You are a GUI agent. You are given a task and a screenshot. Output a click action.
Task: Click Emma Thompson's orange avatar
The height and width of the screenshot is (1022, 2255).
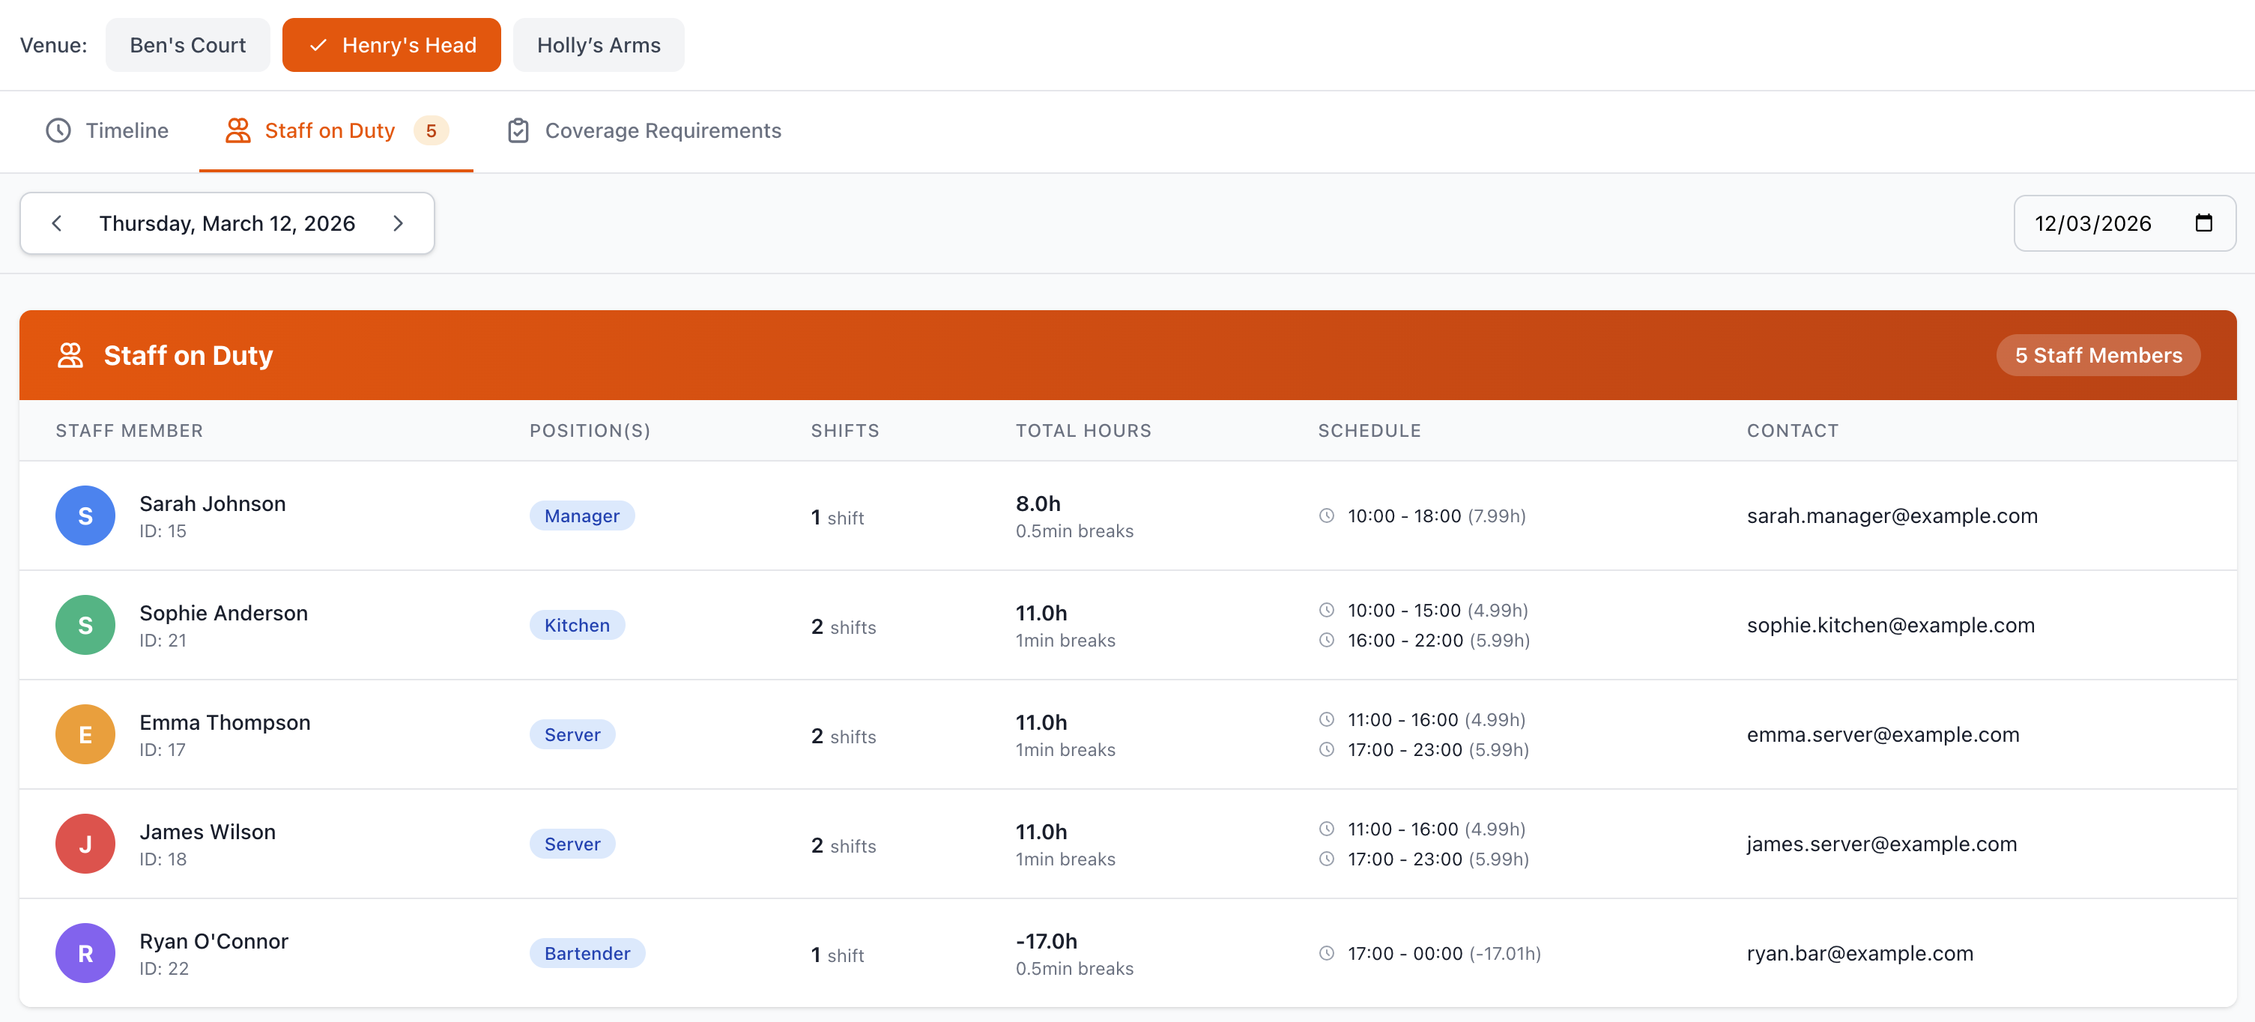point(85,735)
